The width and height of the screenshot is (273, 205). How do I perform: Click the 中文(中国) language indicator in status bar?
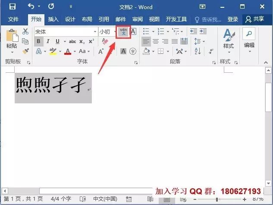(105, 199)
